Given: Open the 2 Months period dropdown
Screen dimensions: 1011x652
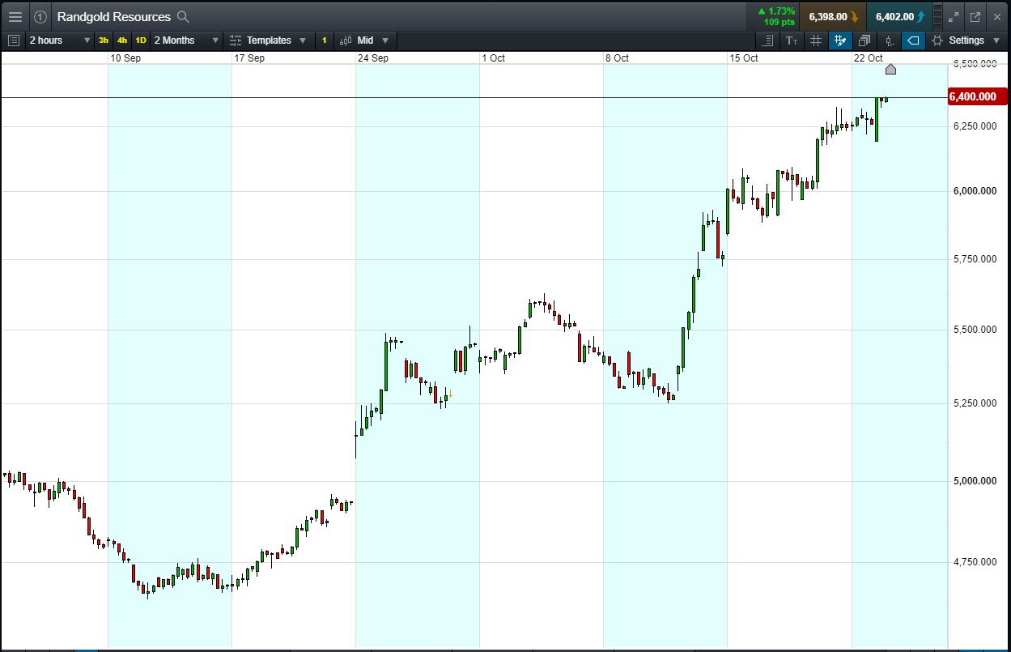Looking at the screenshot, I should 186,40.
